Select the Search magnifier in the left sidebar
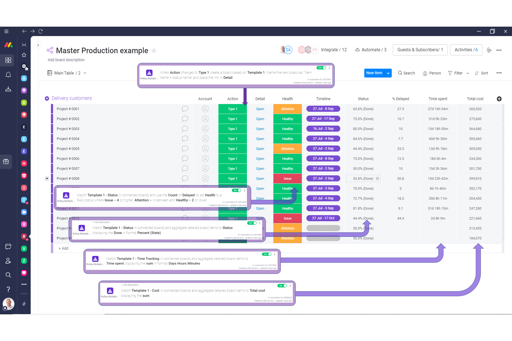The image size is (512, 341). pos(8,275)
